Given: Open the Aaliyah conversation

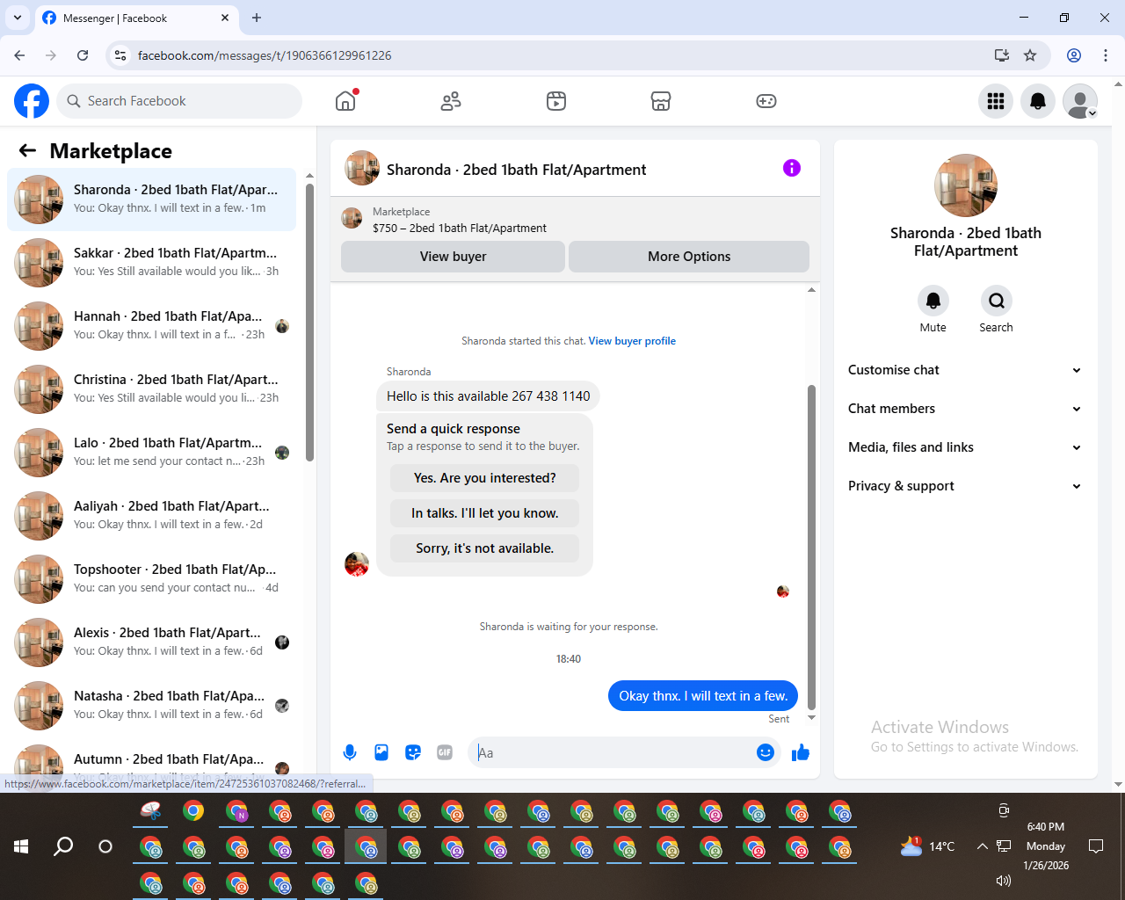Looking at the screenshot, I should (x=151, y=516).
